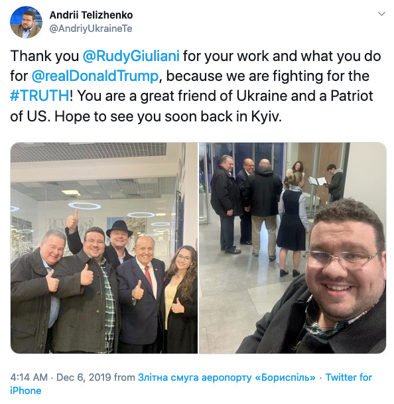Screen dimensions: 394x404
Task: Open the Boryspil airport location link
Action: pos(226,377)
